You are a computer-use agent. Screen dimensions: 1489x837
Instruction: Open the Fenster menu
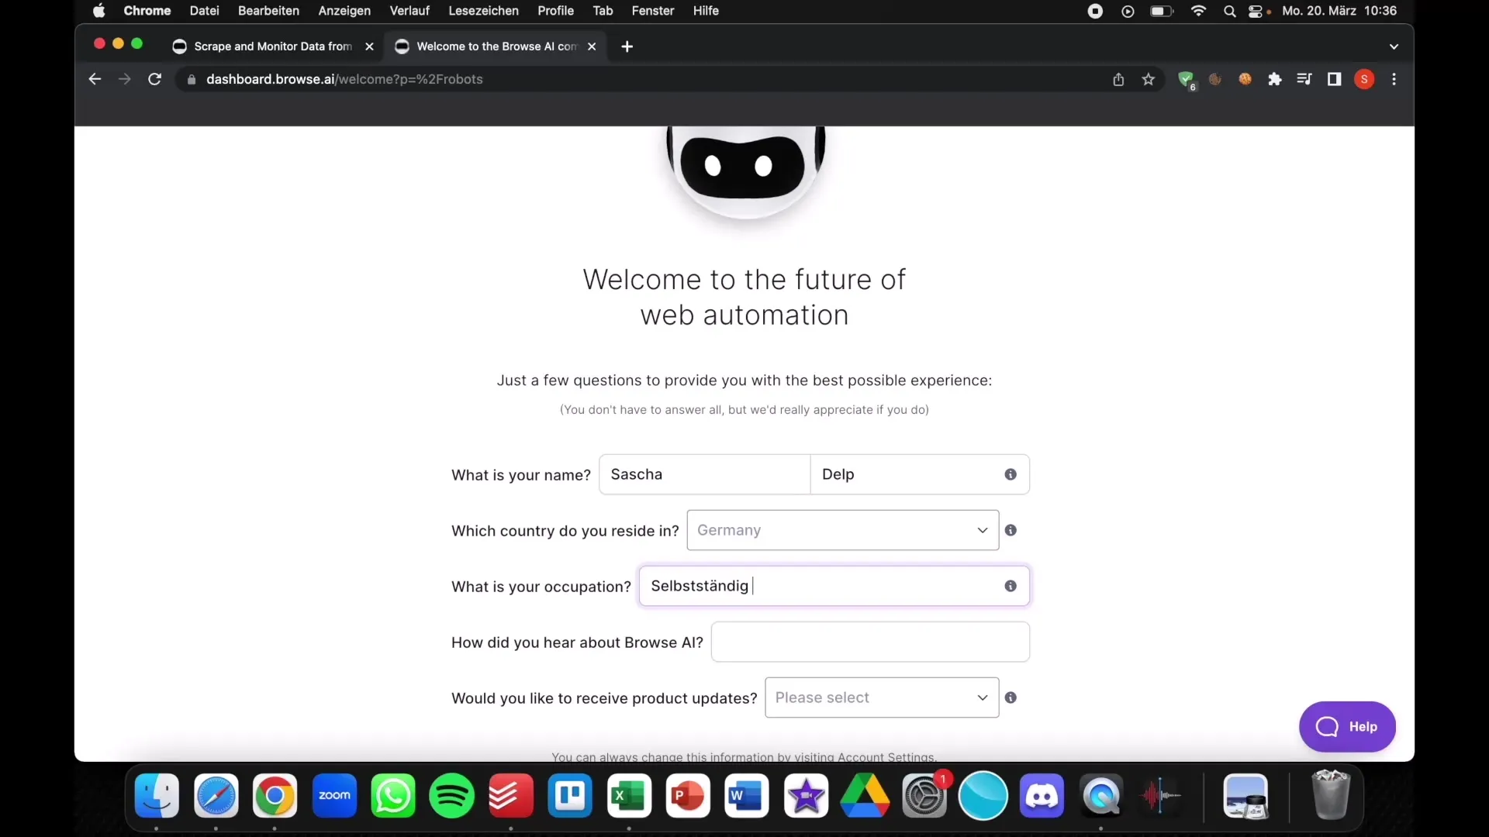click(653, 11)
